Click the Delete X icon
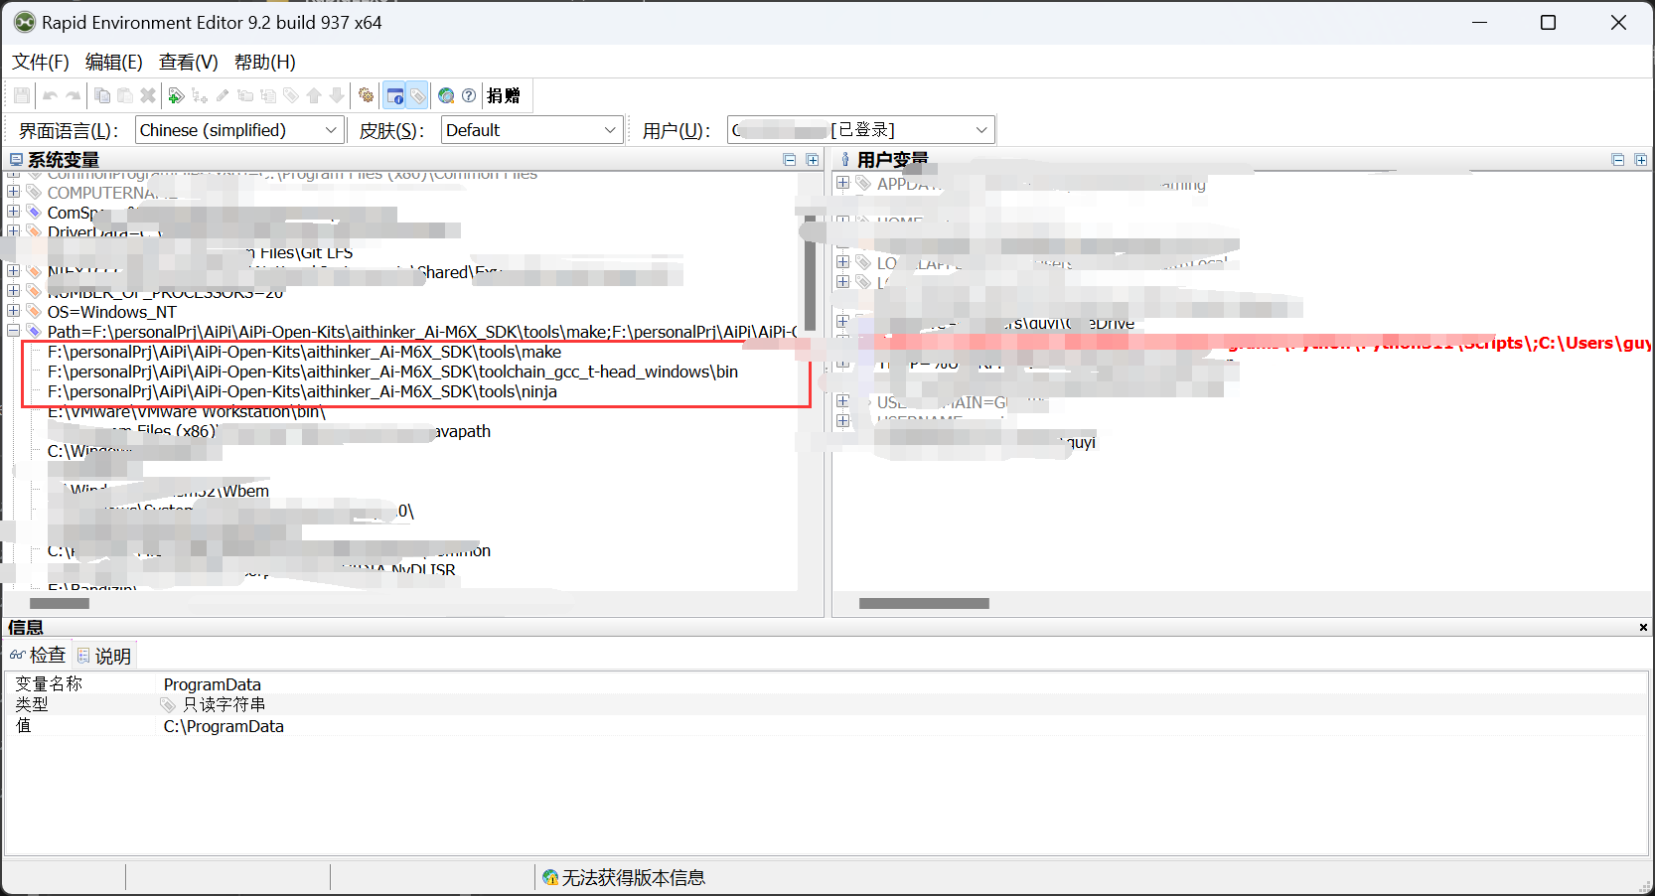Image resolution: width=1655 pixels, height=896 pixels. (x=148, y=95)
